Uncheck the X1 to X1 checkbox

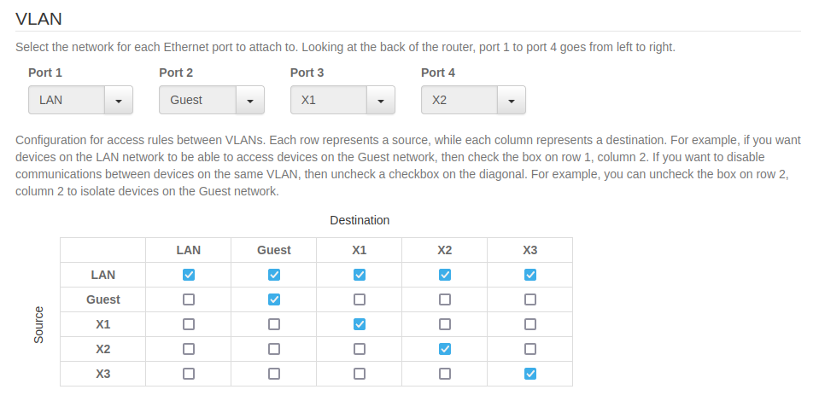tap(360, 324)
